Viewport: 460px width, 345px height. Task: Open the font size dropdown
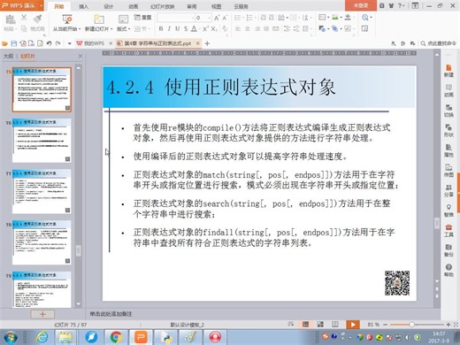(209, 18)
